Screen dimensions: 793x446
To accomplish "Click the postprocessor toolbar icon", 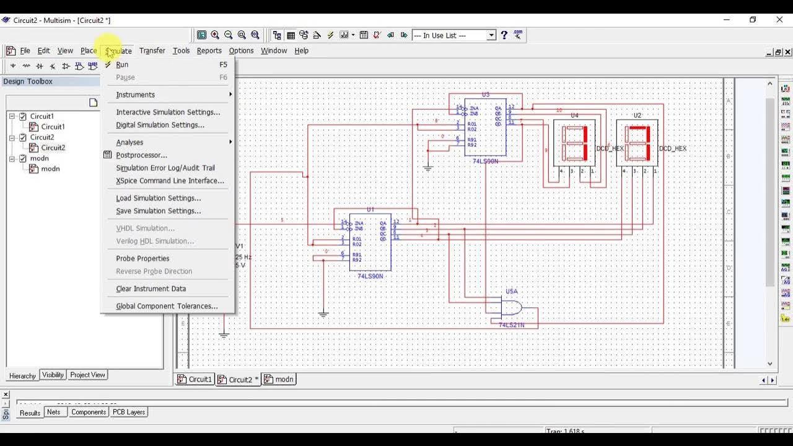I will 364,35.
